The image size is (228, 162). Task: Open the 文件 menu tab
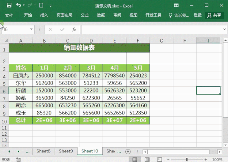click(9, 15)
